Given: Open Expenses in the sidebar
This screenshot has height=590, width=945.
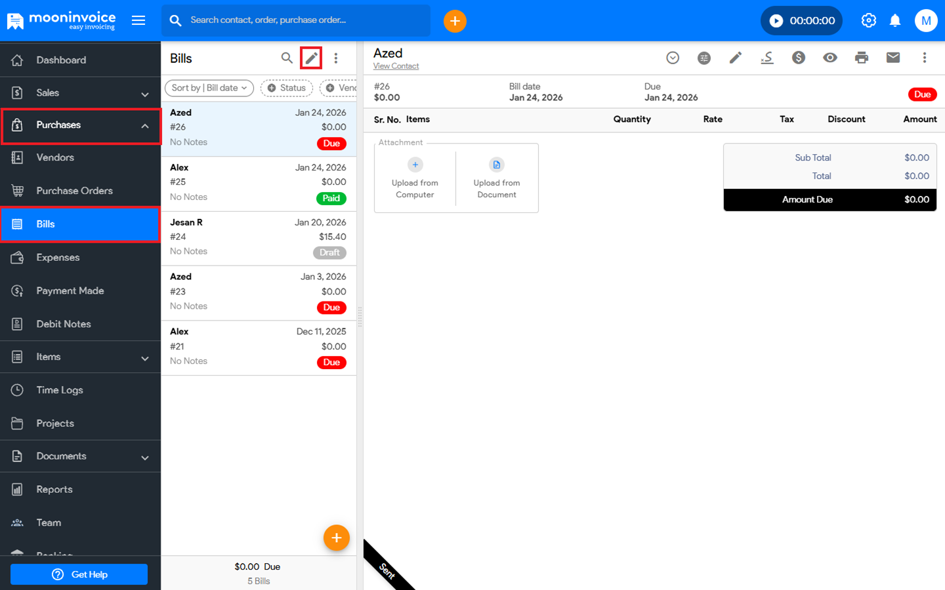Looking at the screenshot, I should pos(58,258).
